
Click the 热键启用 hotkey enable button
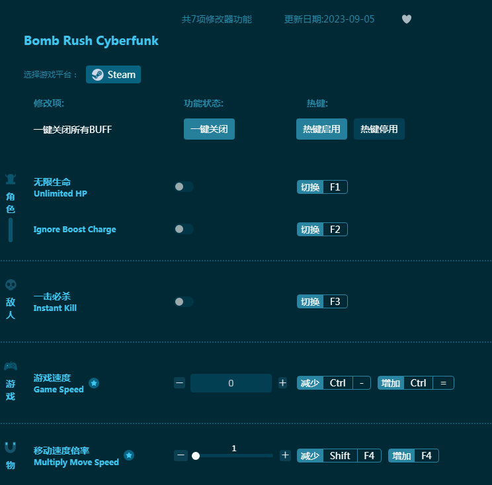pyautogui.click(x=321, y=129)
